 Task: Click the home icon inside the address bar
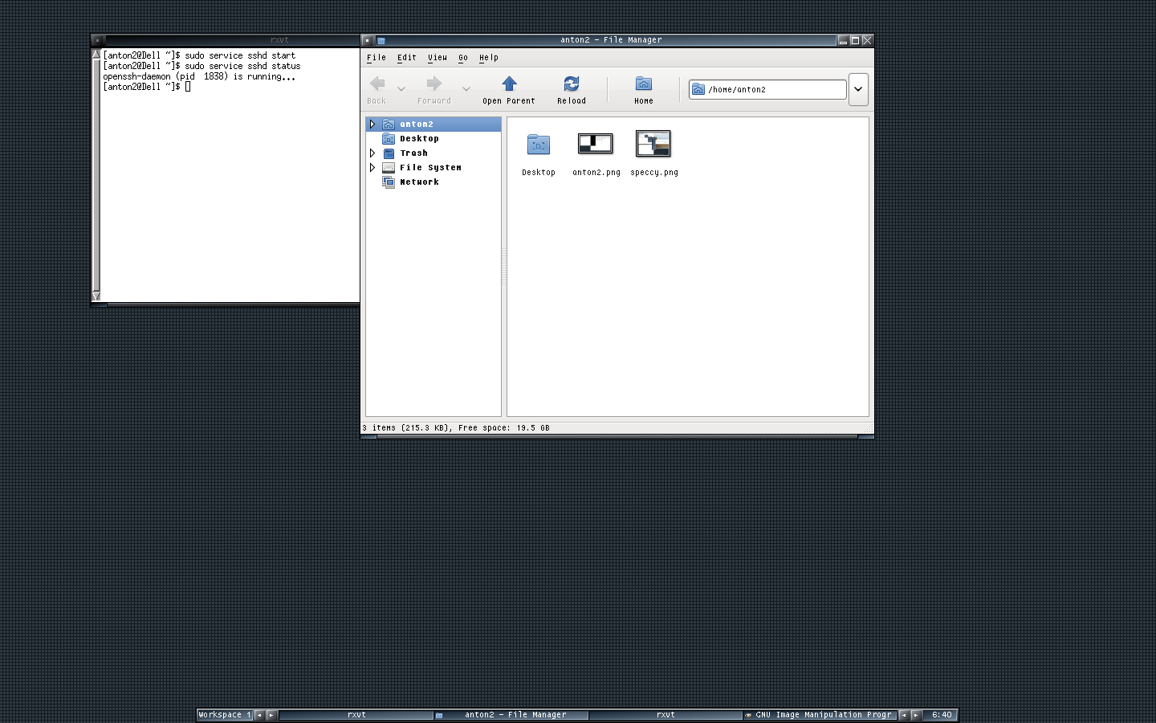pyautogui.click(x=698, y=89)
